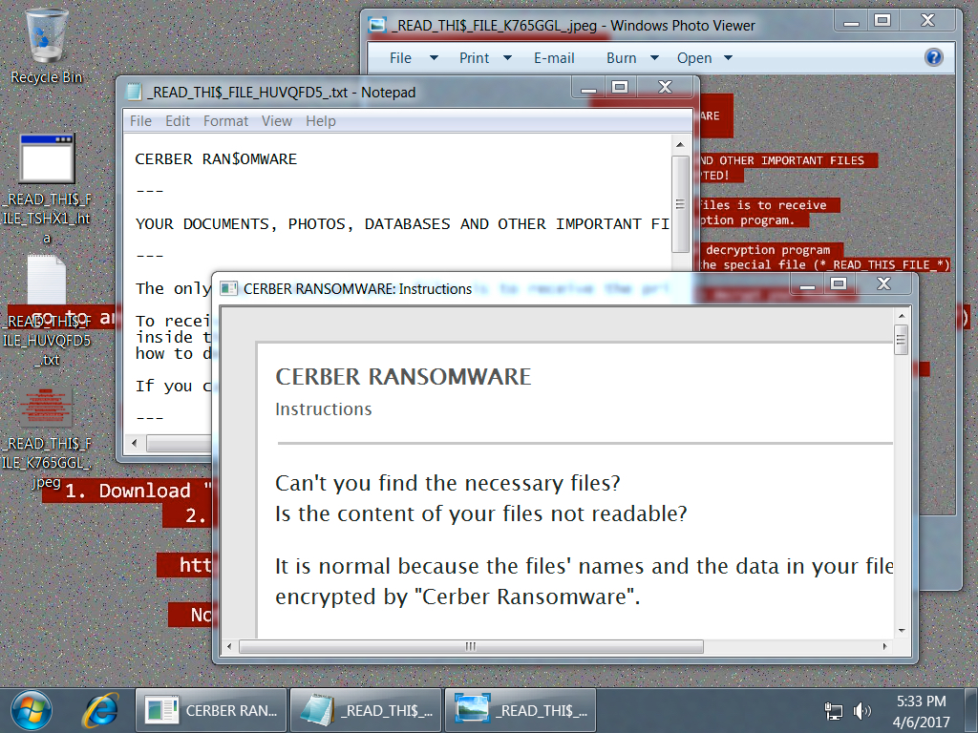Switch to CERBER RAN... taskbar button
978x733 pixels.
(x=211, y=710)
